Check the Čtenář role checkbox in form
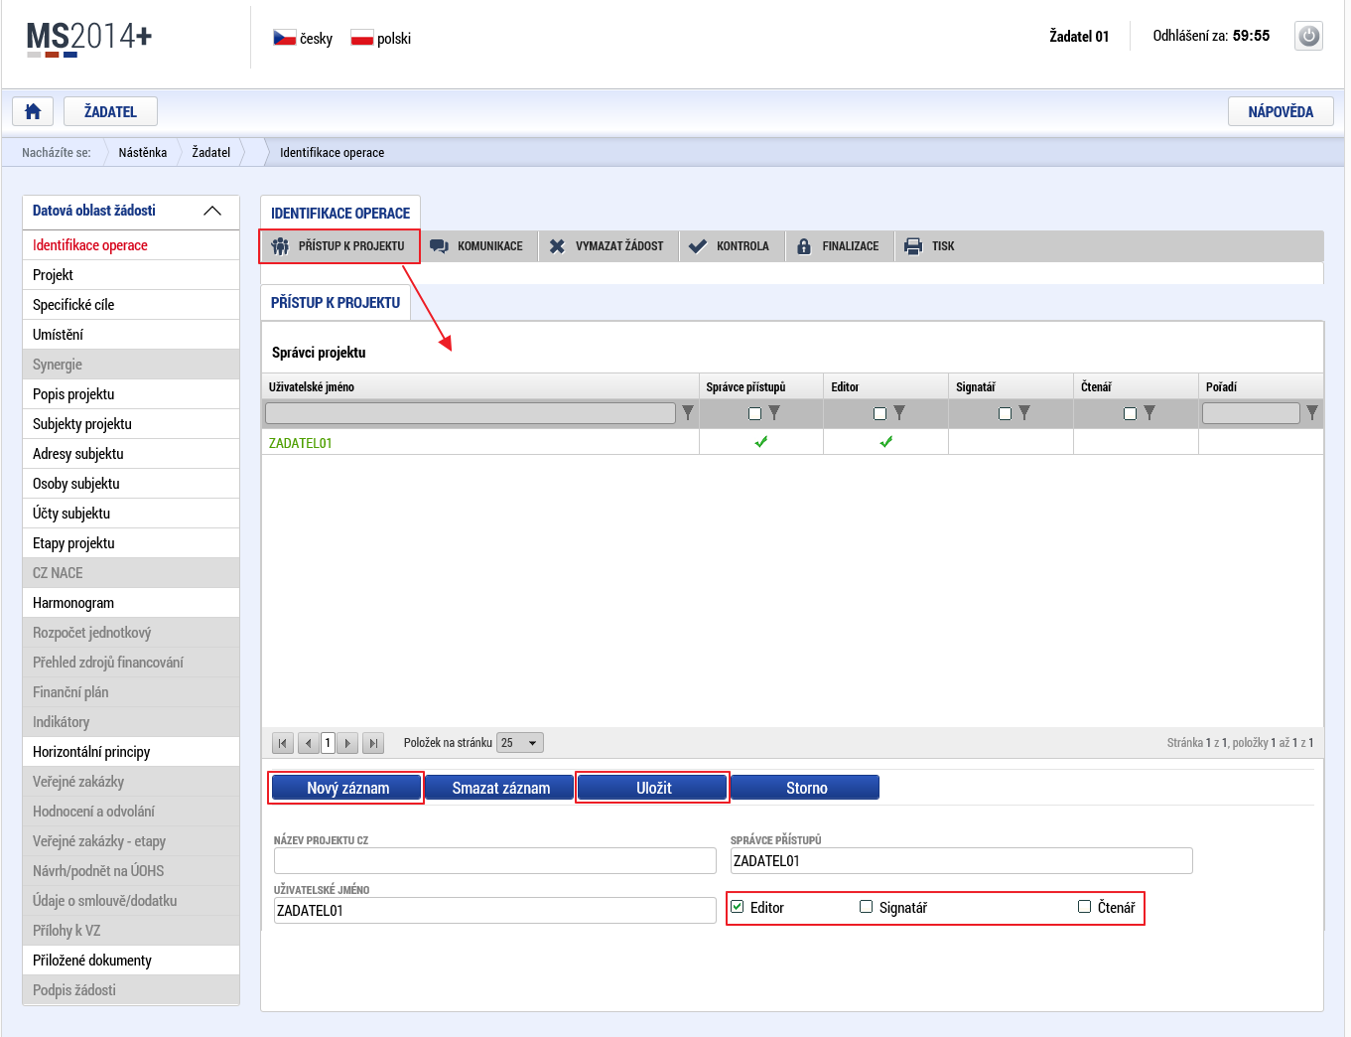Image resolution: width=1351 pixels, height=1037 pixels. (x=1085, y=907)
